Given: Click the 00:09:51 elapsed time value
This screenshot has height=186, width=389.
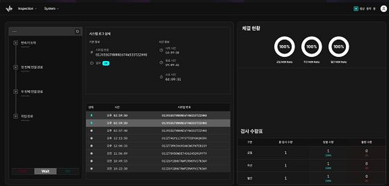Looking at the screenshot, I should tap(173, 79).
